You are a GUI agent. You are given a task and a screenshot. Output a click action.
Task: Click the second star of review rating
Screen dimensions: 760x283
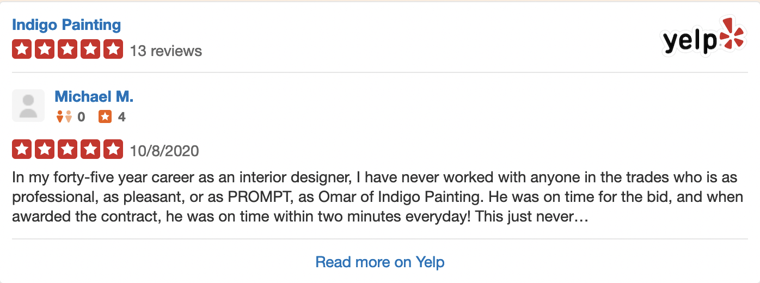point(45,149)
